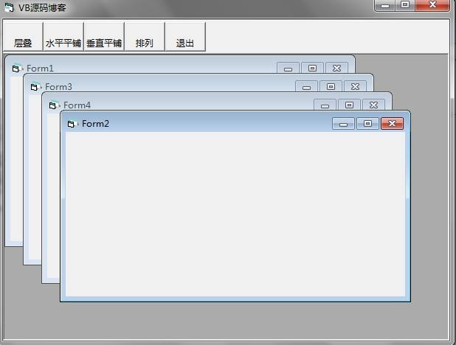The width and height of the screenshot is (456, 345).
Task: Click the 层叠 cascade button
Action: [x=23, y=37]
